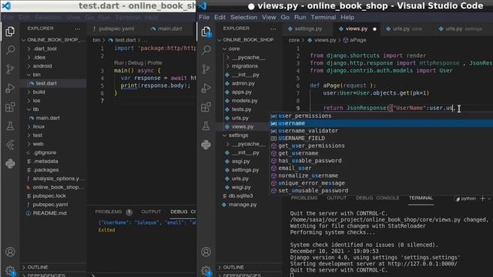Open manage.py file in explorer
Image resolution: width=493 pixels, height=277 pixels.
click(243, 205)
